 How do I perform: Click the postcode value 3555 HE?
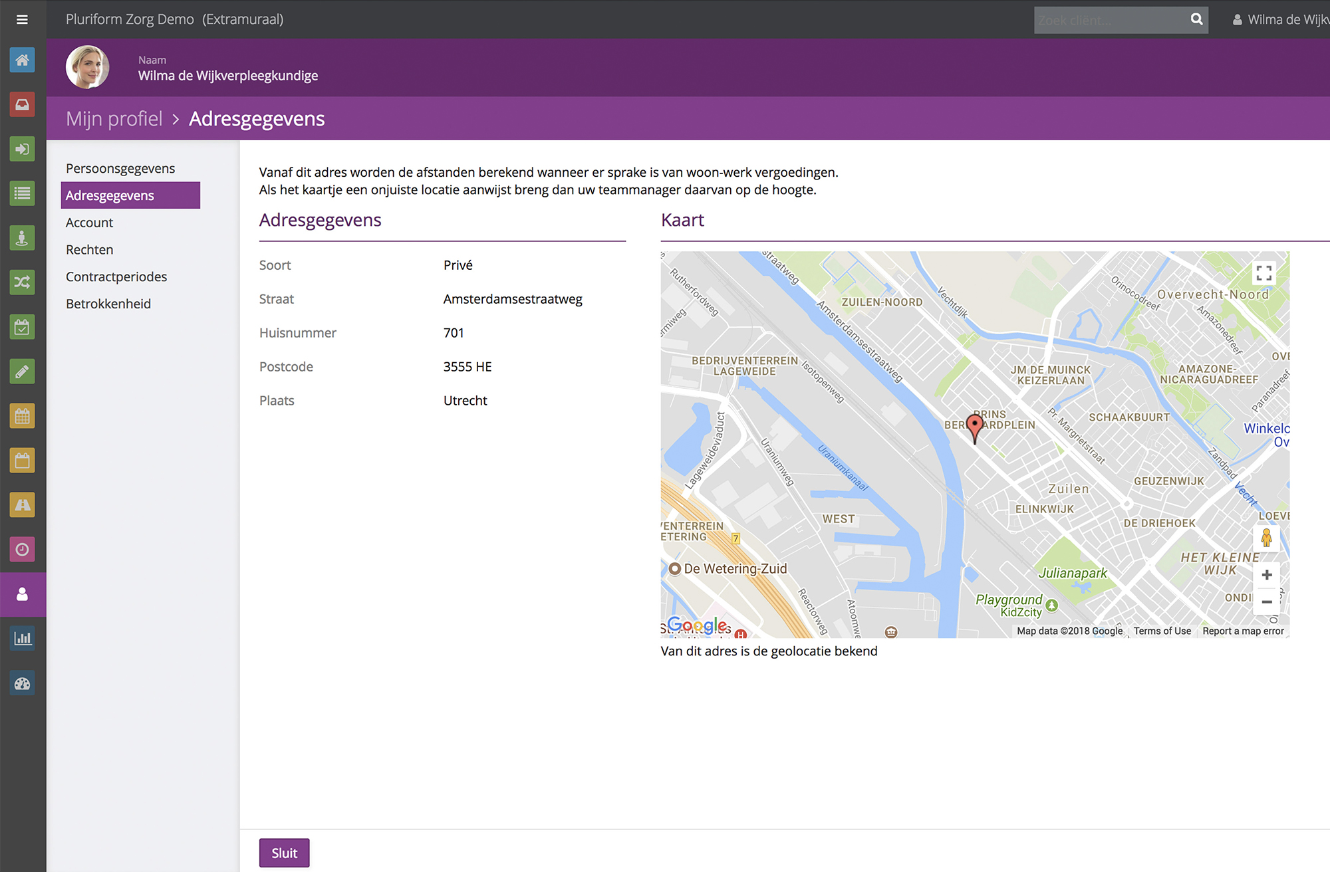pyautogui.click(x=467, y=367)
